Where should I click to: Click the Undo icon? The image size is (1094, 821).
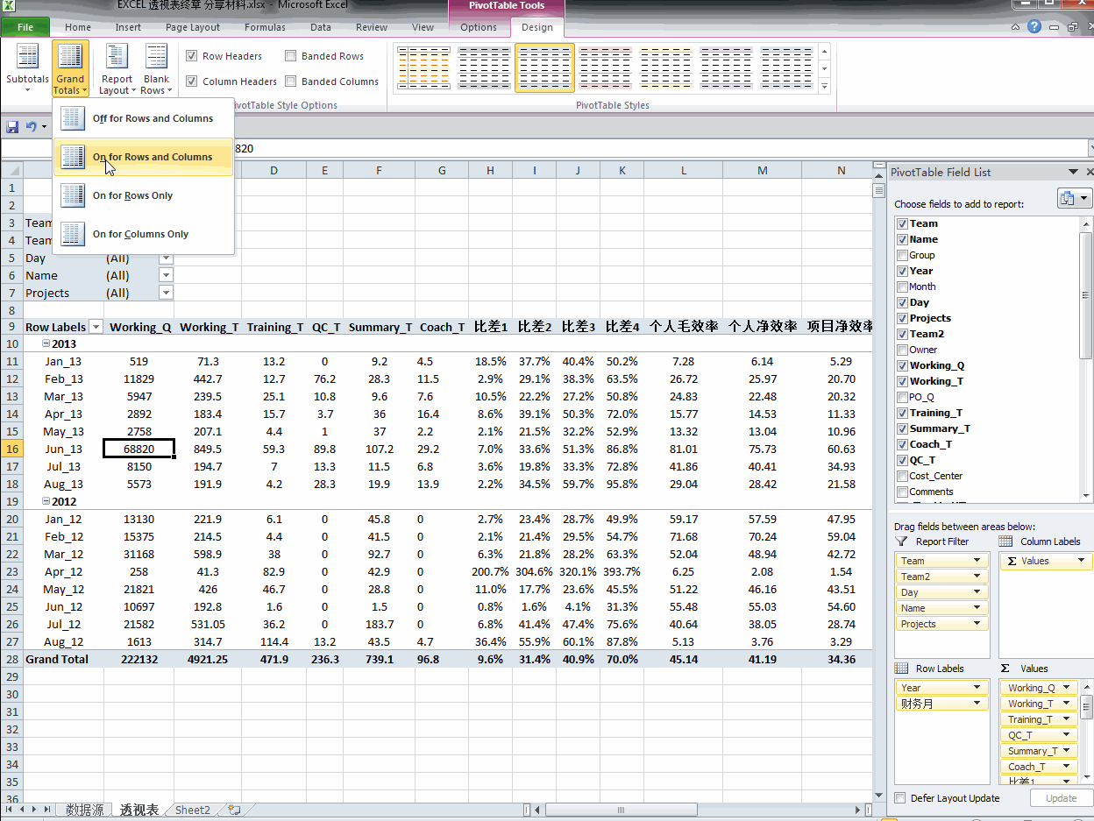29,126
